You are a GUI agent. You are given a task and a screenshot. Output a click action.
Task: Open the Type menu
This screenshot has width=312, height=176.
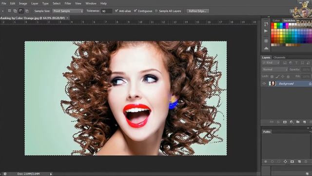pyautogui.click(x=45, y=3)
